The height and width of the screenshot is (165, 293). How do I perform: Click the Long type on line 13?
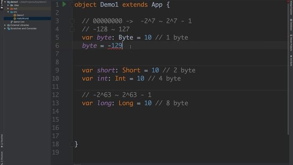click(x=126, y=103)
